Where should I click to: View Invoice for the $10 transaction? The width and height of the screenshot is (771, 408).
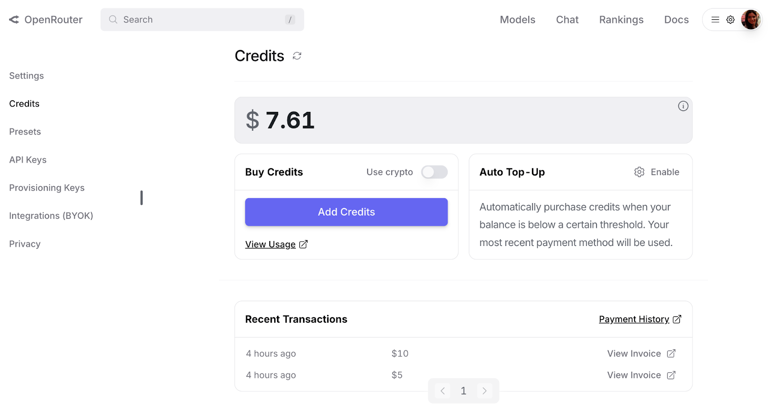coord(634,354)
